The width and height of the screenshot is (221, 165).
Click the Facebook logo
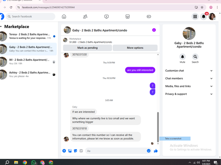point(2,16)
